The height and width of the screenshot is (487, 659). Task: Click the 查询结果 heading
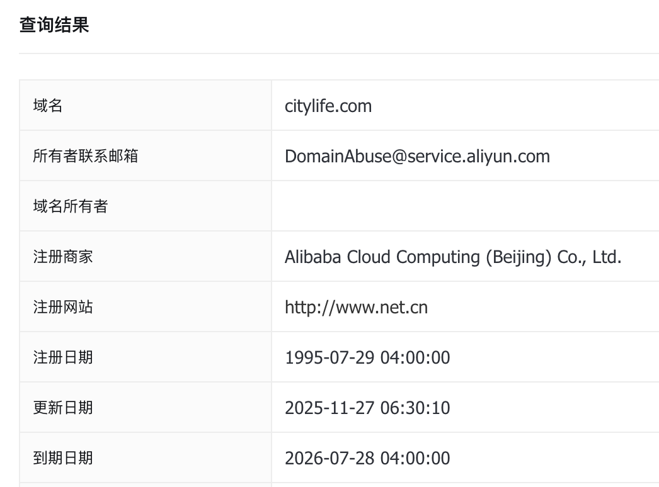pyautogui.click(x=54, y=25)
